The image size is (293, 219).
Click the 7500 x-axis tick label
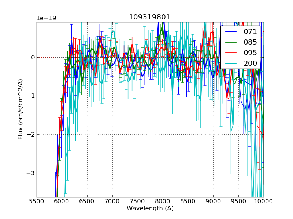(137, 201)
